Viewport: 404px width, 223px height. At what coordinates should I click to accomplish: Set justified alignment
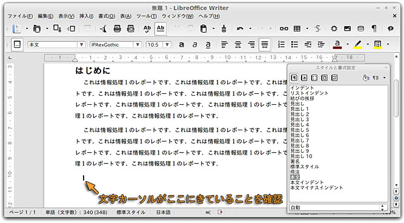pos(265,45)
